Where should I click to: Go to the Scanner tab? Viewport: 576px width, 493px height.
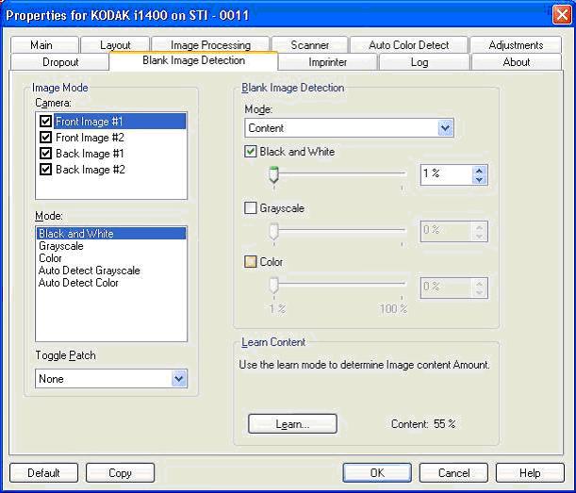tap(309, 45)
